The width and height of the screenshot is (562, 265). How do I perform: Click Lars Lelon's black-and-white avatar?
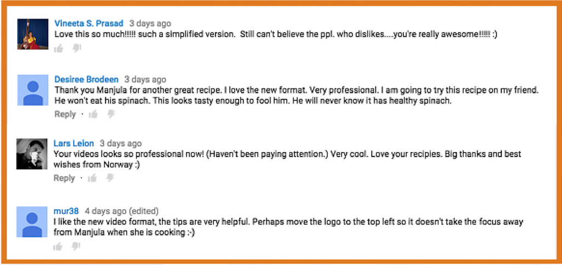pyautogui.click(x=32, y=154)
